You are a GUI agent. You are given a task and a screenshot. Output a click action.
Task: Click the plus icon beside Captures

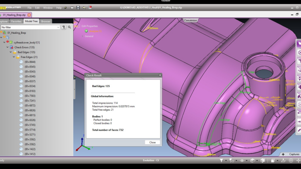click(283, 154)
